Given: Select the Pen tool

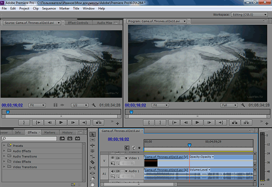Looking at the screenshot, I should click(x=92, y=179).
